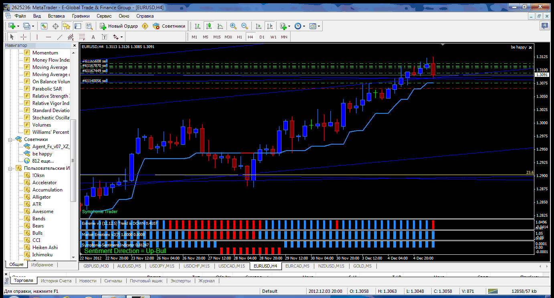This screenshot has height=298, width=554.
Task: Close the Navigator panel
Action: [74, 46]
